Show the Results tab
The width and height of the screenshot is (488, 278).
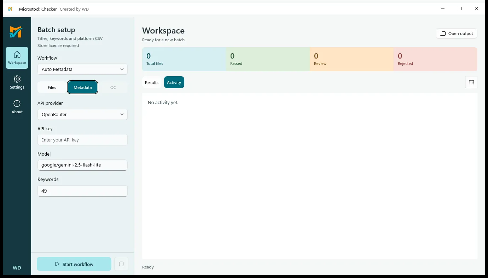coord(152,82)
